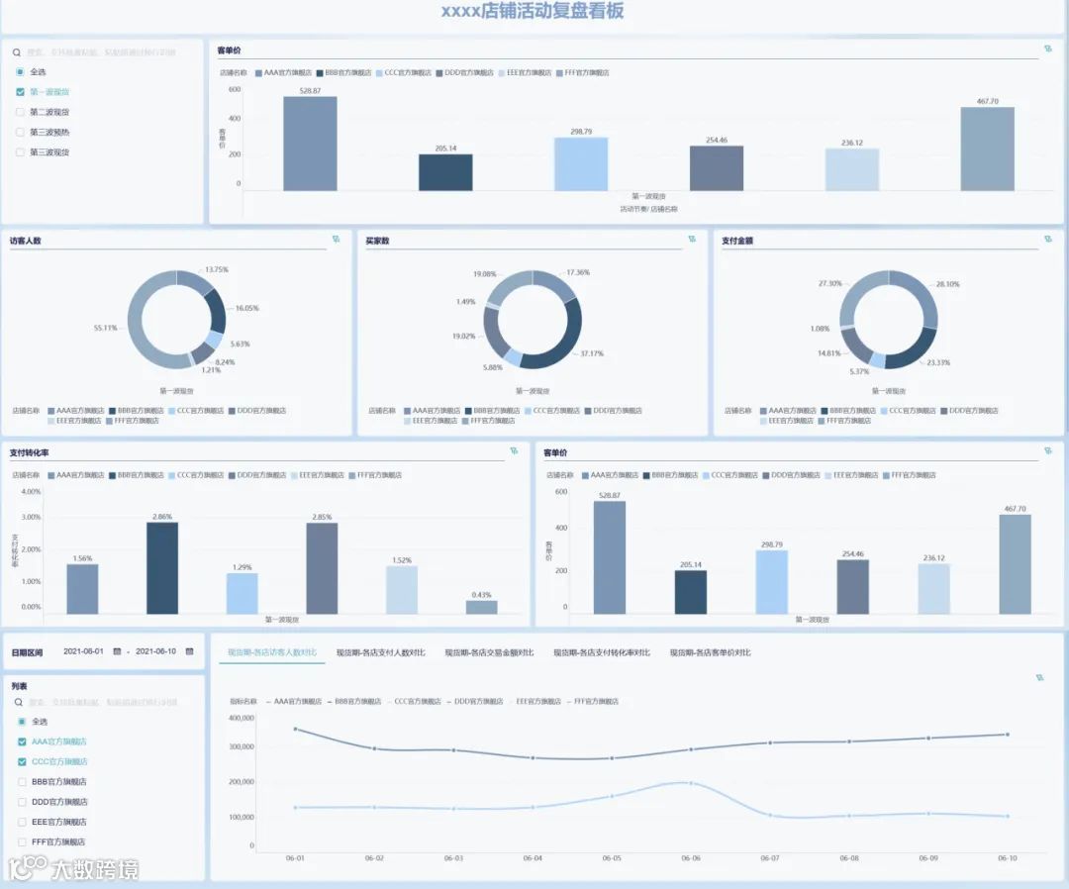Click the search box in the activity filter panel
The height and width of the screenshot is (889, 1069).
[x=102, y=52]
